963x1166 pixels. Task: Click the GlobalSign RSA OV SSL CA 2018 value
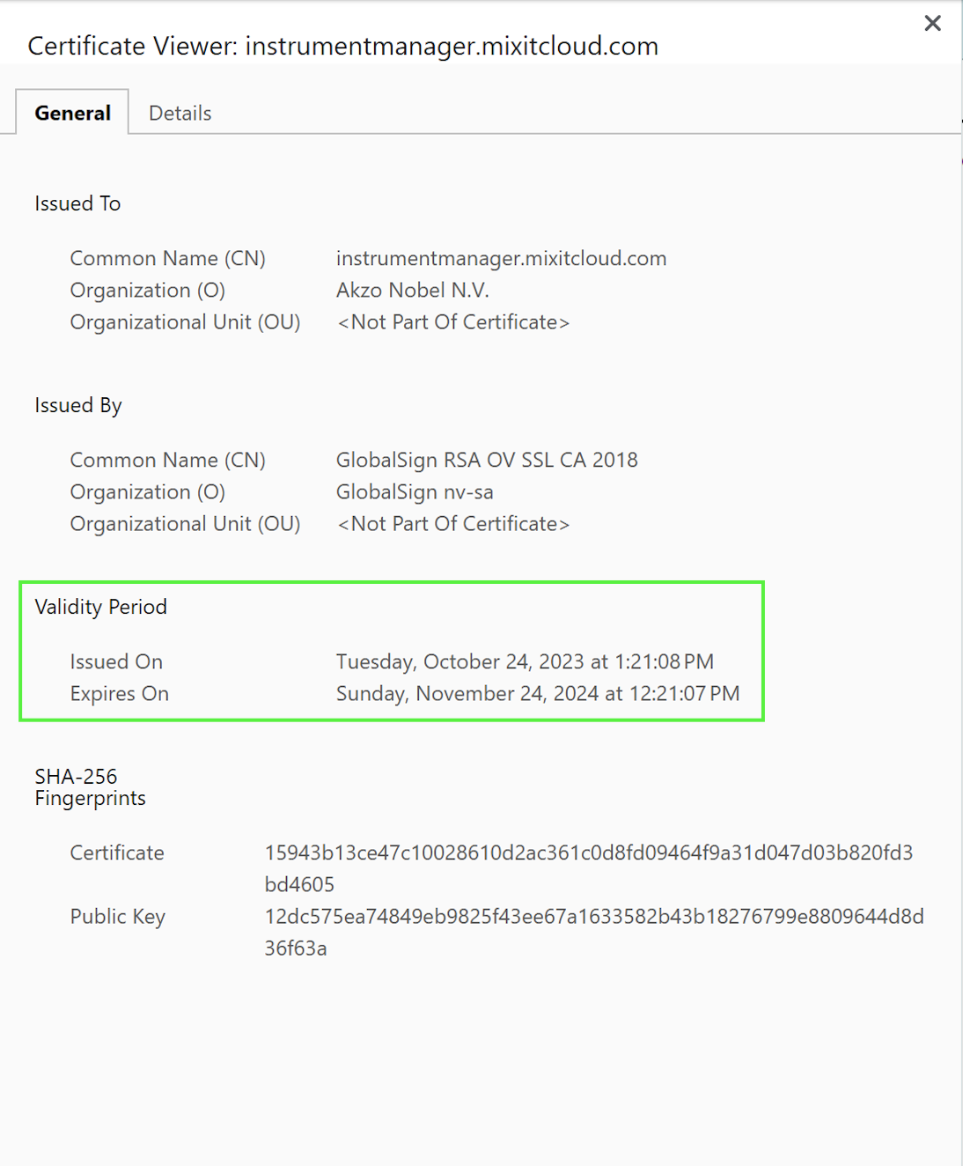click(487, 460)
